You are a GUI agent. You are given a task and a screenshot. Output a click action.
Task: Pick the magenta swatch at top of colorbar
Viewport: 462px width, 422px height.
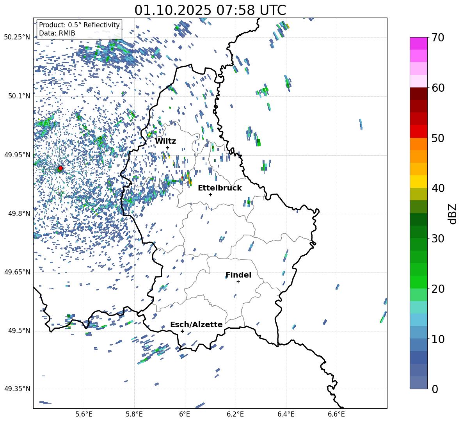(419, 43)
